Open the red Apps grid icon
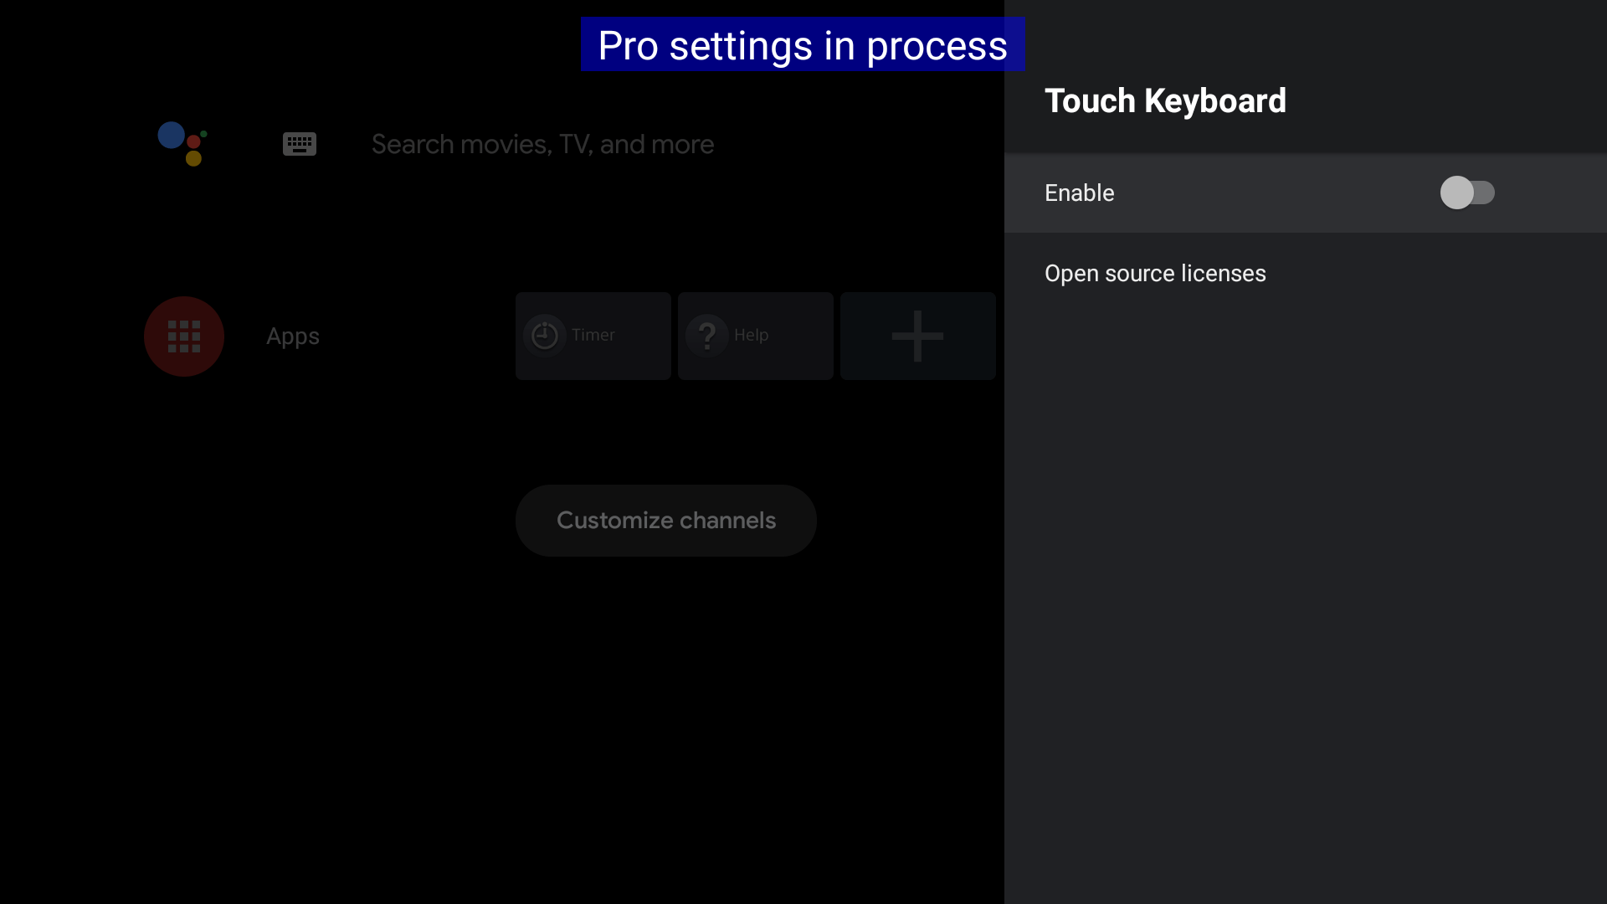Image resolution: width=1607 pixels, height=904 pixels. click(184, 336)
